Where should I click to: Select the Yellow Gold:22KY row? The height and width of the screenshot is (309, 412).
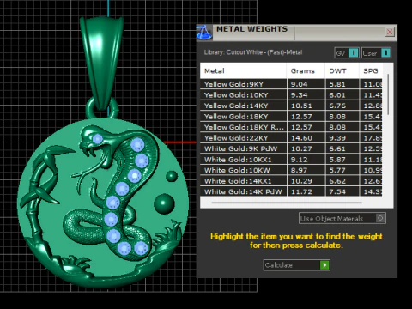click(x=291, y=138)
